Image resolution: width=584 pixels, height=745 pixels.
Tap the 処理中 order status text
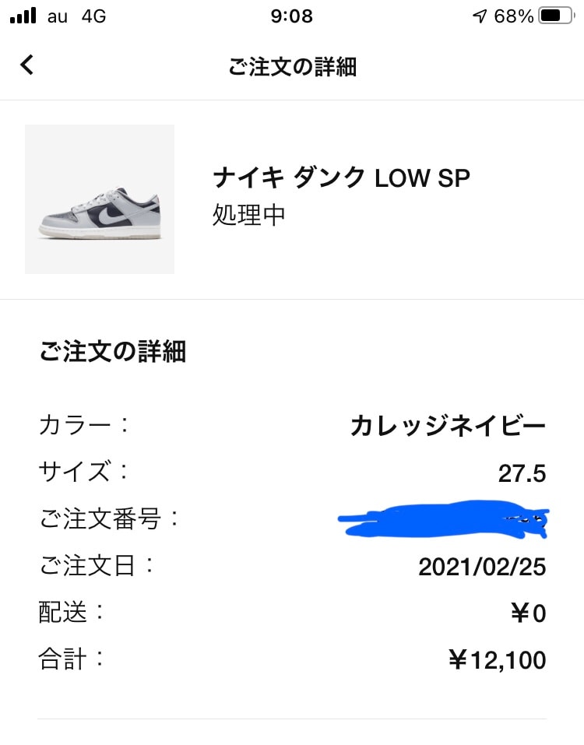(x=249, y=215)
